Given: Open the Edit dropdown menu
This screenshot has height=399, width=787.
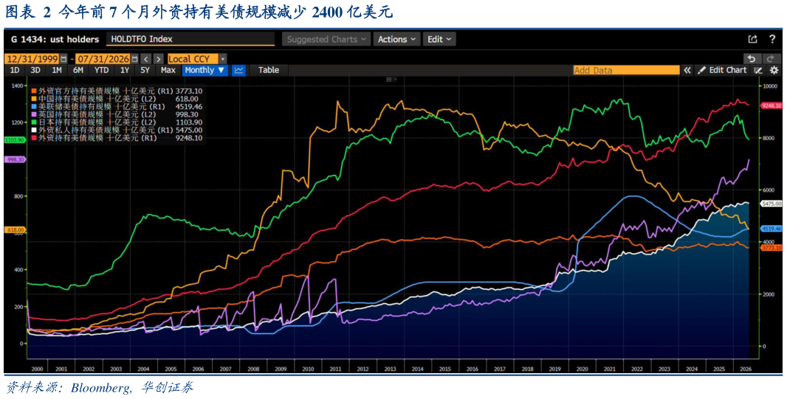Looking at the screenshot, I should [439, 39].
